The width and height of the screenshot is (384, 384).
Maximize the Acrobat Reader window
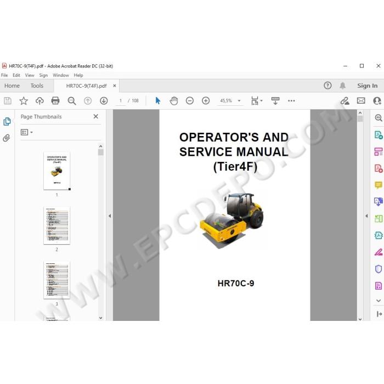[x=362, y=66]
